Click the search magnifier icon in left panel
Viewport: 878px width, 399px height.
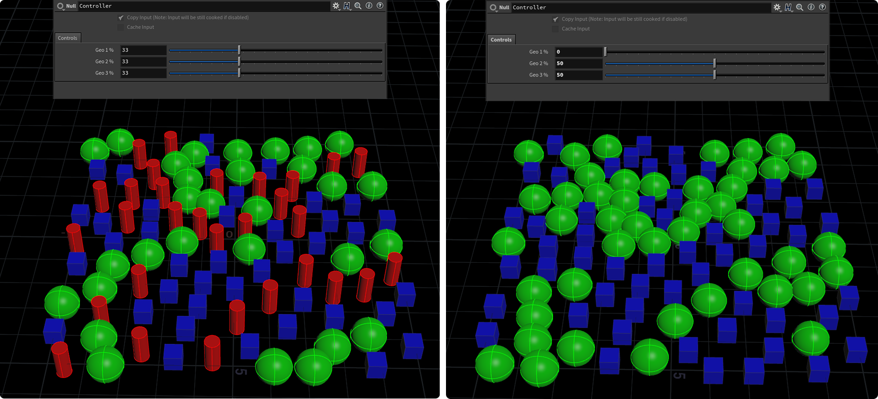tap(358, 6)
